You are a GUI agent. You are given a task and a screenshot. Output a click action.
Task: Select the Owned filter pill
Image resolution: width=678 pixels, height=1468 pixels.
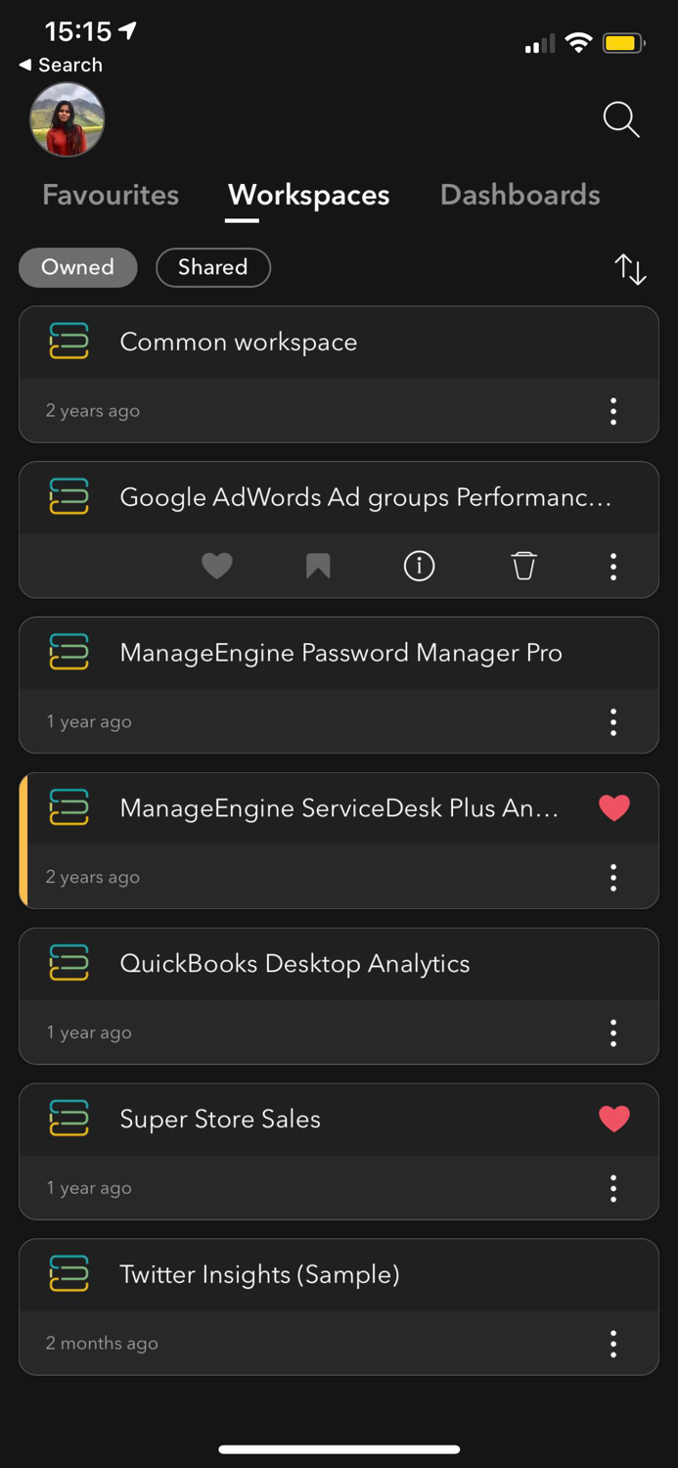pyautogui.click(x=77, y=267)
